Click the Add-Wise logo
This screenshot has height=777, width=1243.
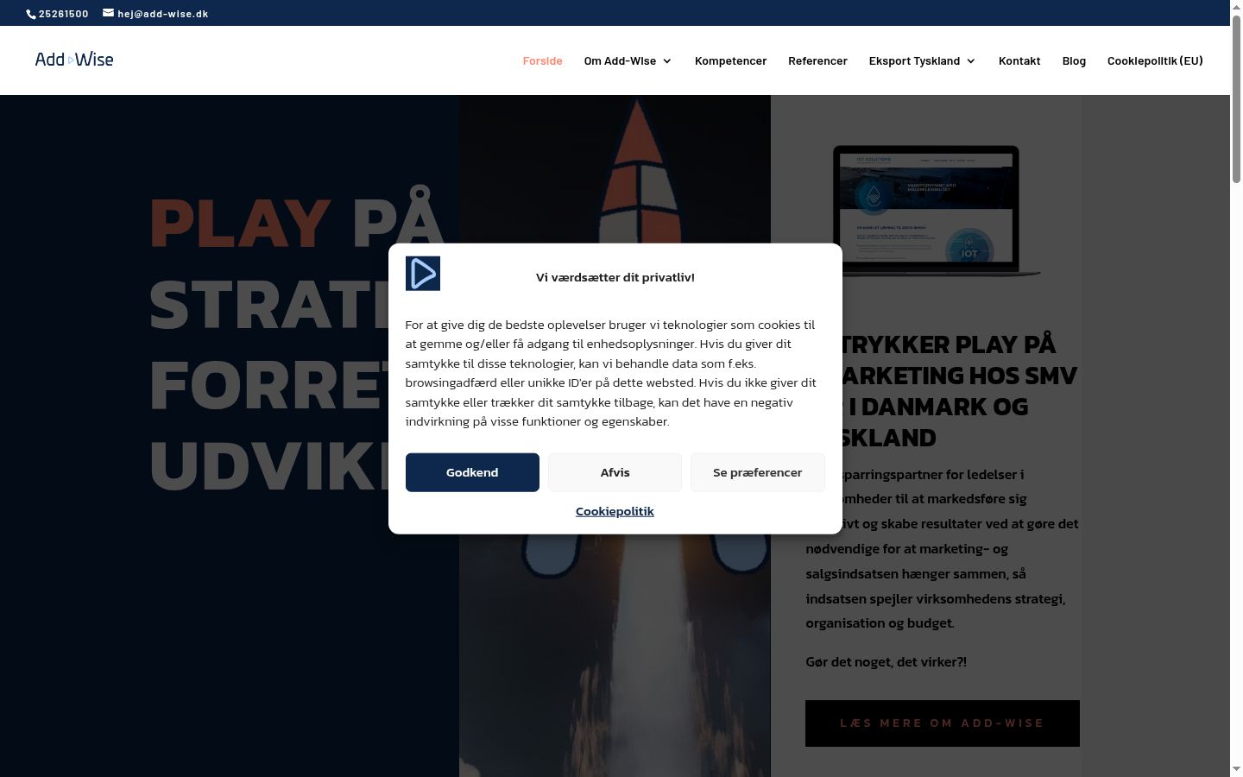coord(74,60)
